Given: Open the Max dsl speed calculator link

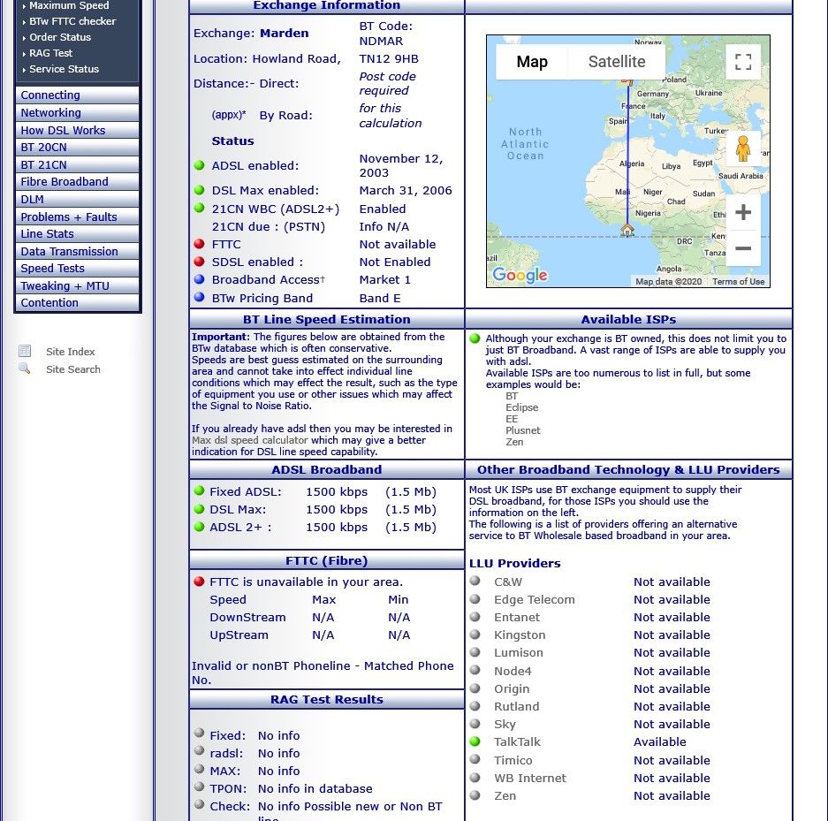Looking at the screenshot, I should [x=250, y=440].
